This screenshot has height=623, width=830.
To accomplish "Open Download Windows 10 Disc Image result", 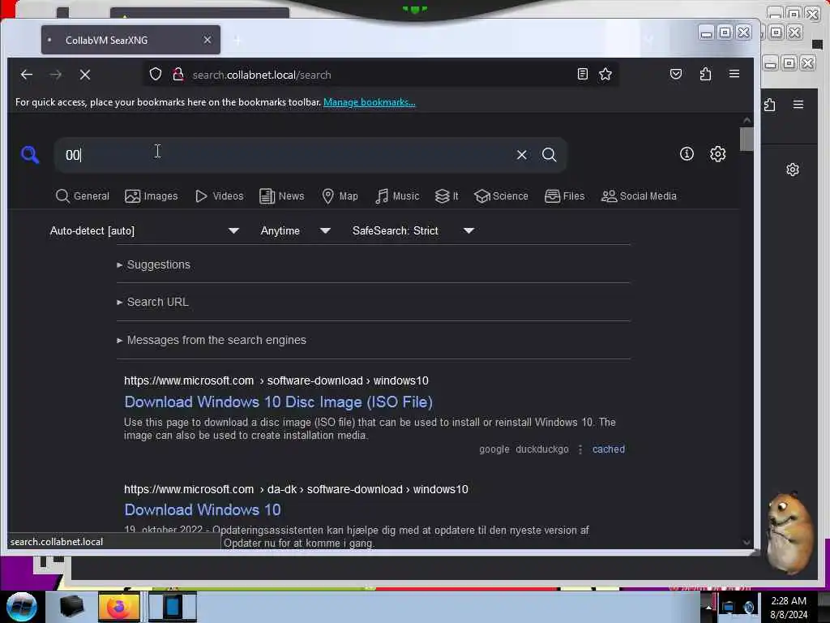I will point(279,402).
